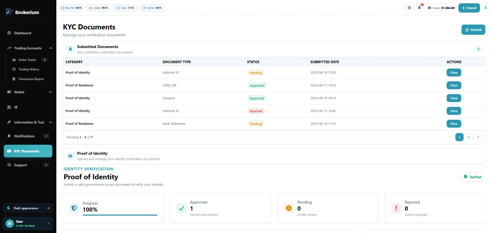Toggle Dark appearance mode
The image size is (492, 233).
point(28,208)
